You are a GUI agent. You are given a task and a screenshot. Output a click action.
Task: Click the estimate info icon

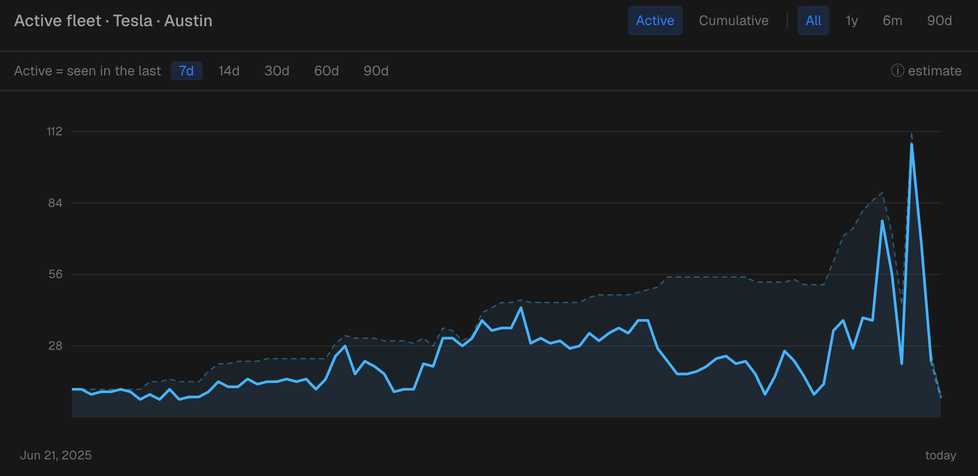pos(898,71)
